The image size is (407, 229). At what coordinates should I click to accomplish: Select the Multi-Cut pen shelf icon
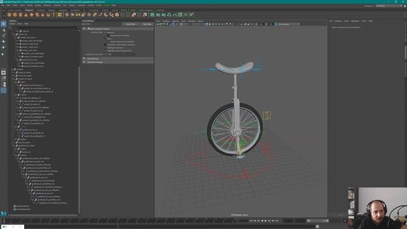pyautogui.click(x=100, y=15)
